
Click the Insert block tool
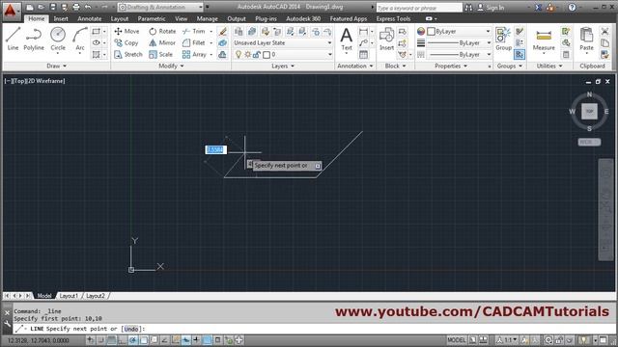386,39
